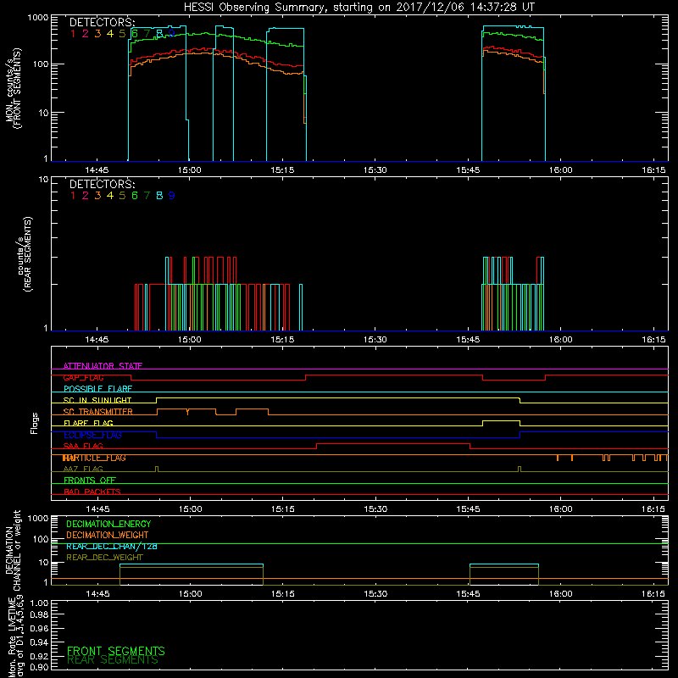Click the ECLIPSE_FLAG label
Image resolution: width=678 pixels, height=678 pixels.
tap(92, 435)
